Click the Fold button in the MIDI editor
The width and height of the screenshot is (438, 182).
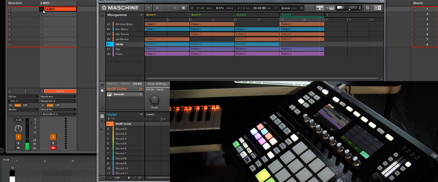(x=6, y=160)
